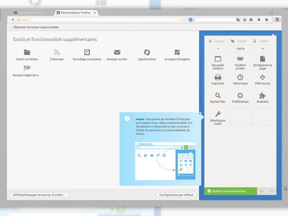This screenshot has height=216, width=288.
Task: Click the zoom in plus button
Action: [x=263, y=49]
